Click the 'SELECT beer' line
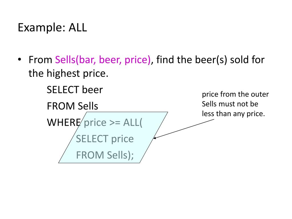Viewport: 292px width, 219px height. click(75, 90)
